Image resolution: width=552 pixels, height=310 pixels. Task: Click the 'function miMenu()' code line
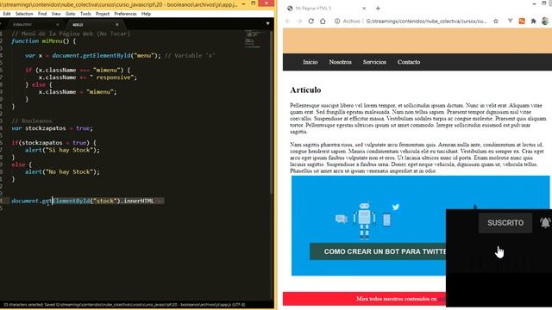pos(44,41)
